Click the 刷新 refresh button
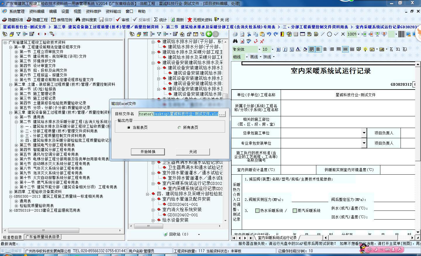 [177, 20]
